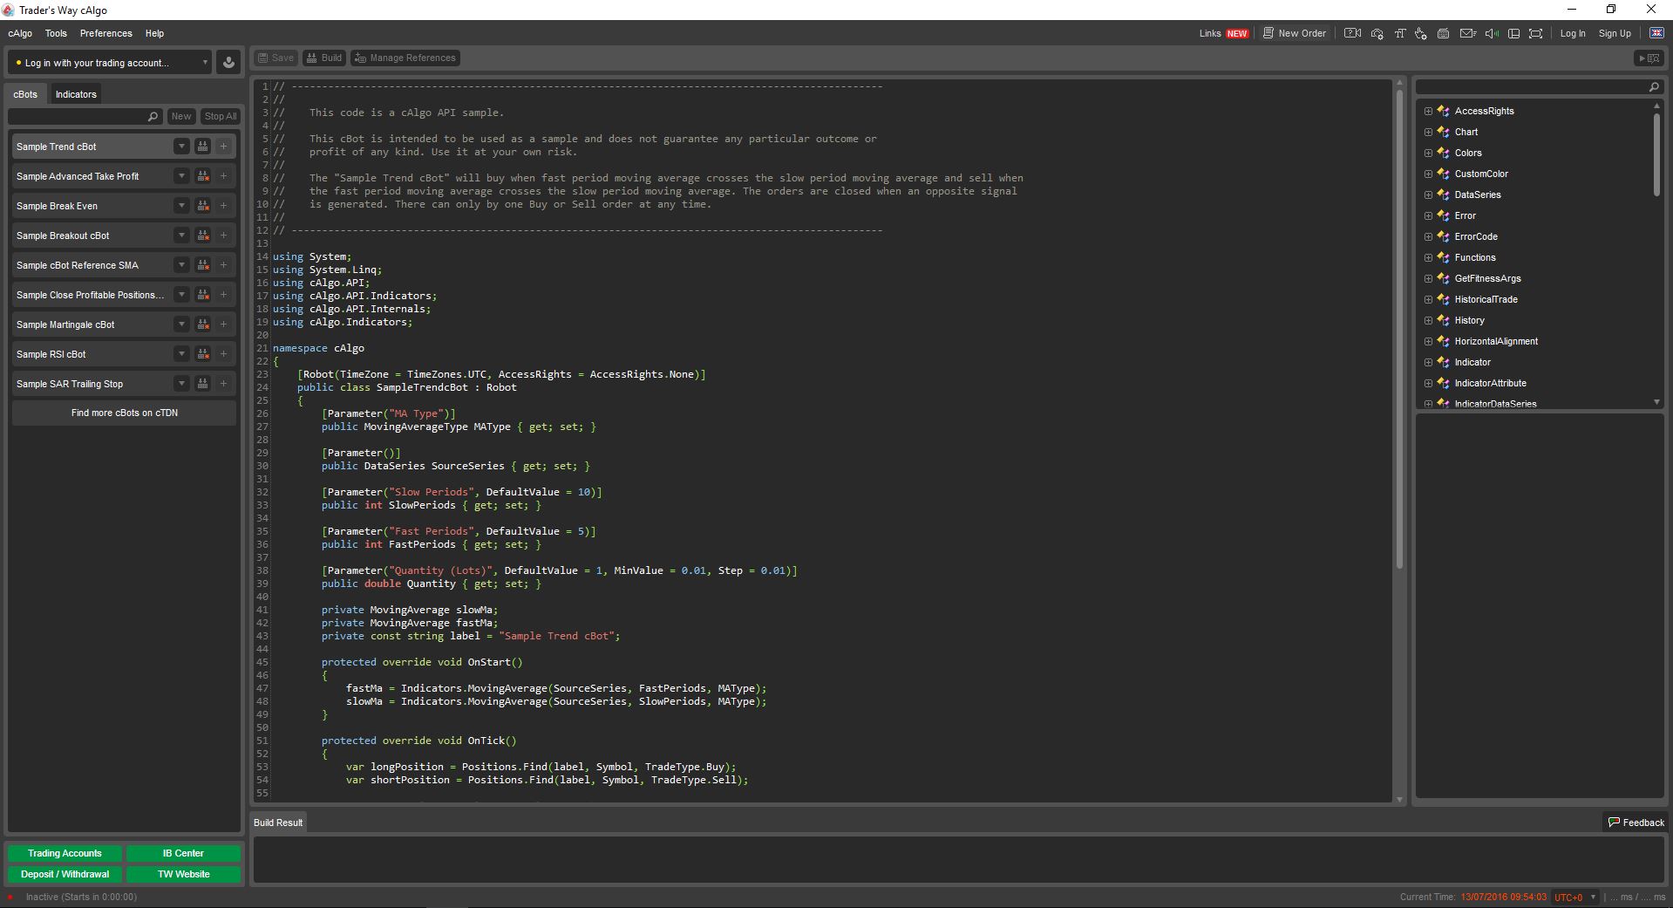Click the API tree scrollbar down arrow
Screen dimensions: 1673x908
[x=1656, y=402]
